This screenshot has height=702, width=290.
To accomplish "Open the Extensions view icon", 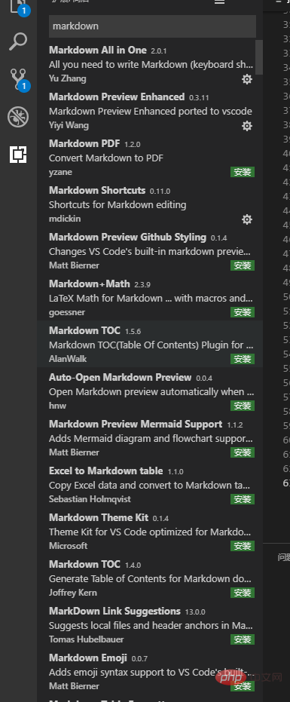I will coord(18,155).
